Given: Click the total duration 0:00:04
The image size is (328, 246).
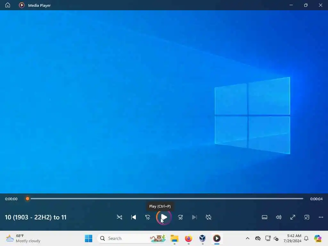Looking at the screenshot, I should click(x=316, y=199).
